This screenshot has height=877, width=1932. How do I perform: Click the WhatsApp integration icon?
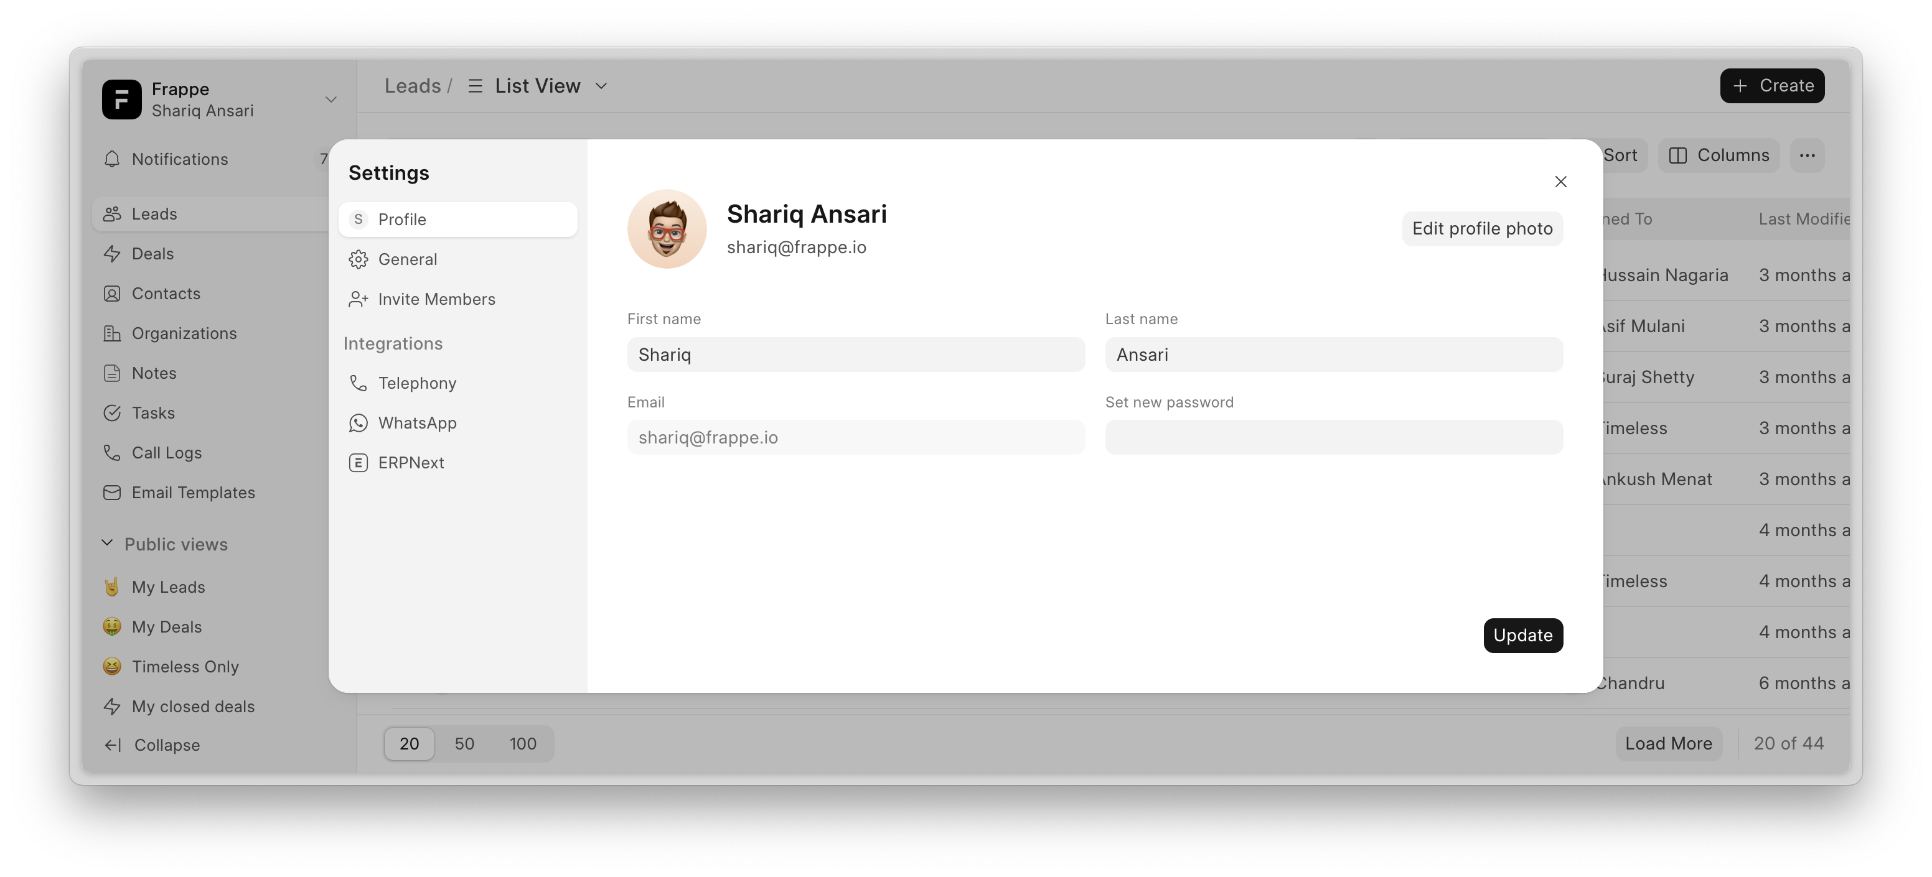(359, 423)
